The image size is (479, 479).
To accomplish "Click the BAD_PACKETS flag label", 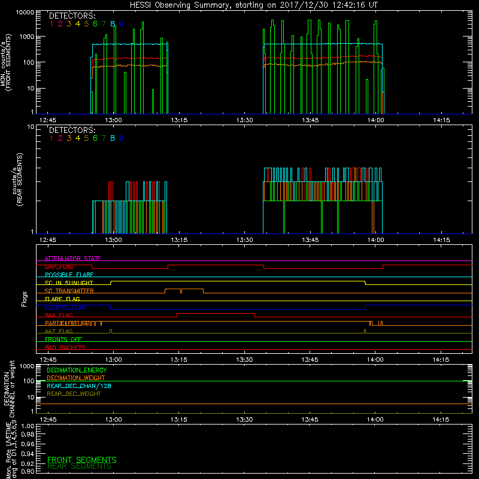I will tap(65, 348).
